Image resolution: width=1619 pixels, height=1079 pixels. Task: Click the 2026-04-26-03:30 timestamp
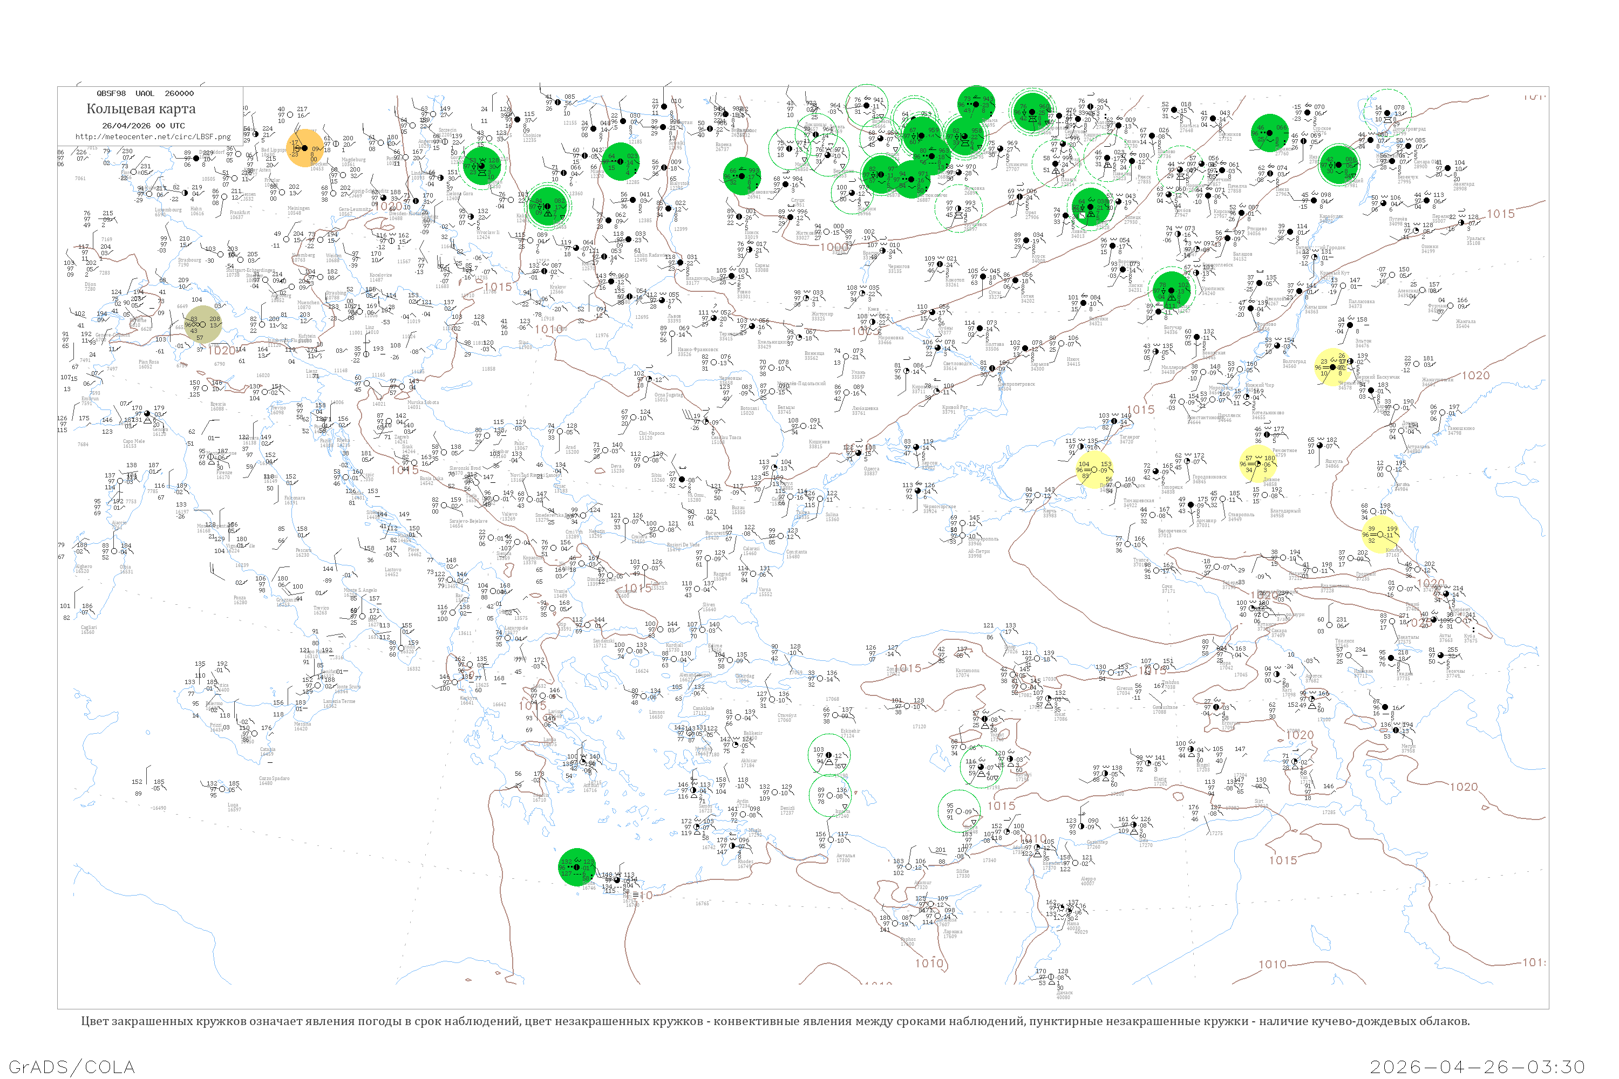click(1477, 1067)
